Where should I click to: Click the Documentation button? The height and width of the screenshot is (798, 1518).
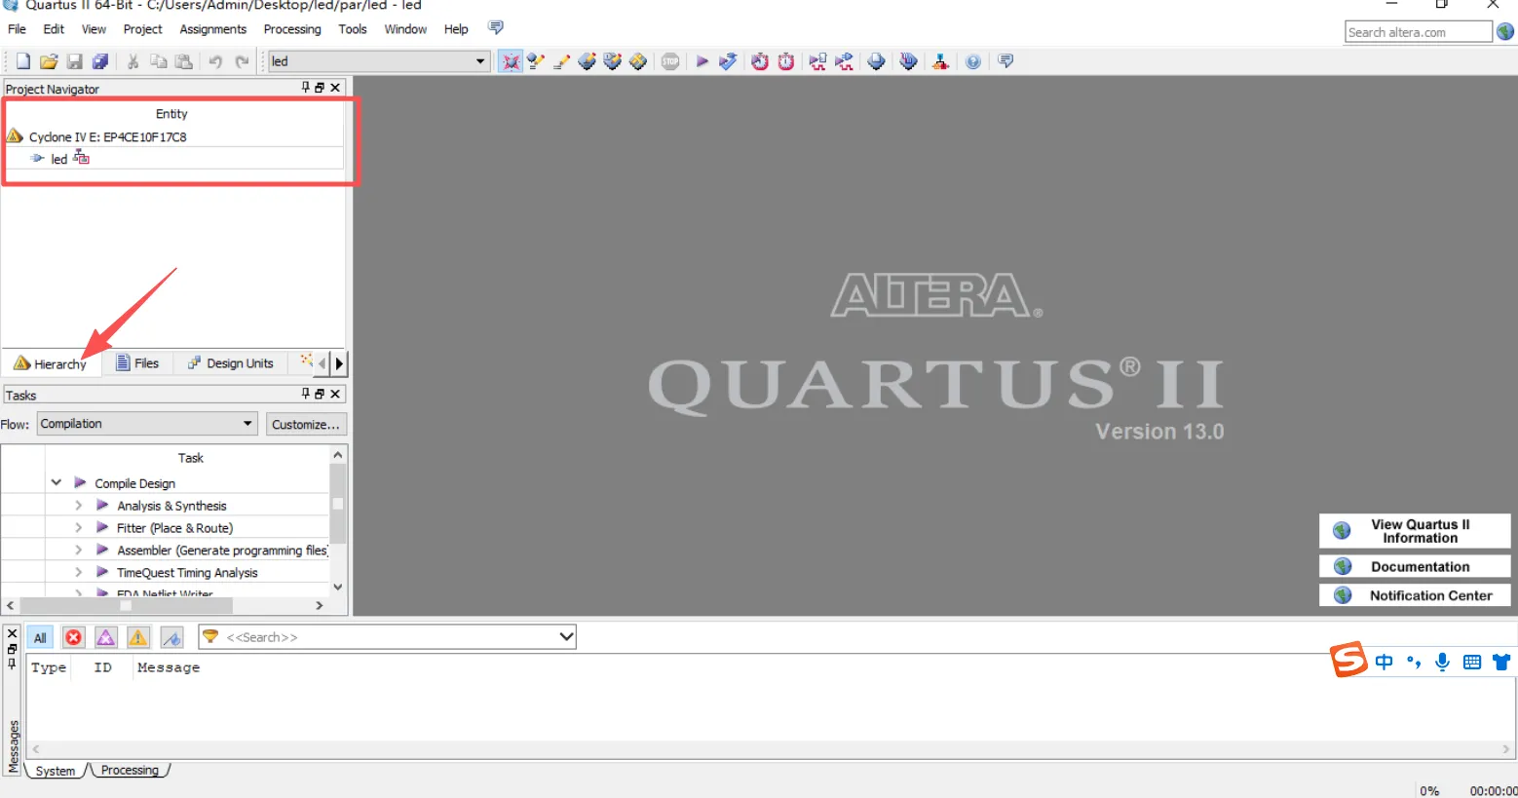pyautogui.click(x=1415, y=566)
